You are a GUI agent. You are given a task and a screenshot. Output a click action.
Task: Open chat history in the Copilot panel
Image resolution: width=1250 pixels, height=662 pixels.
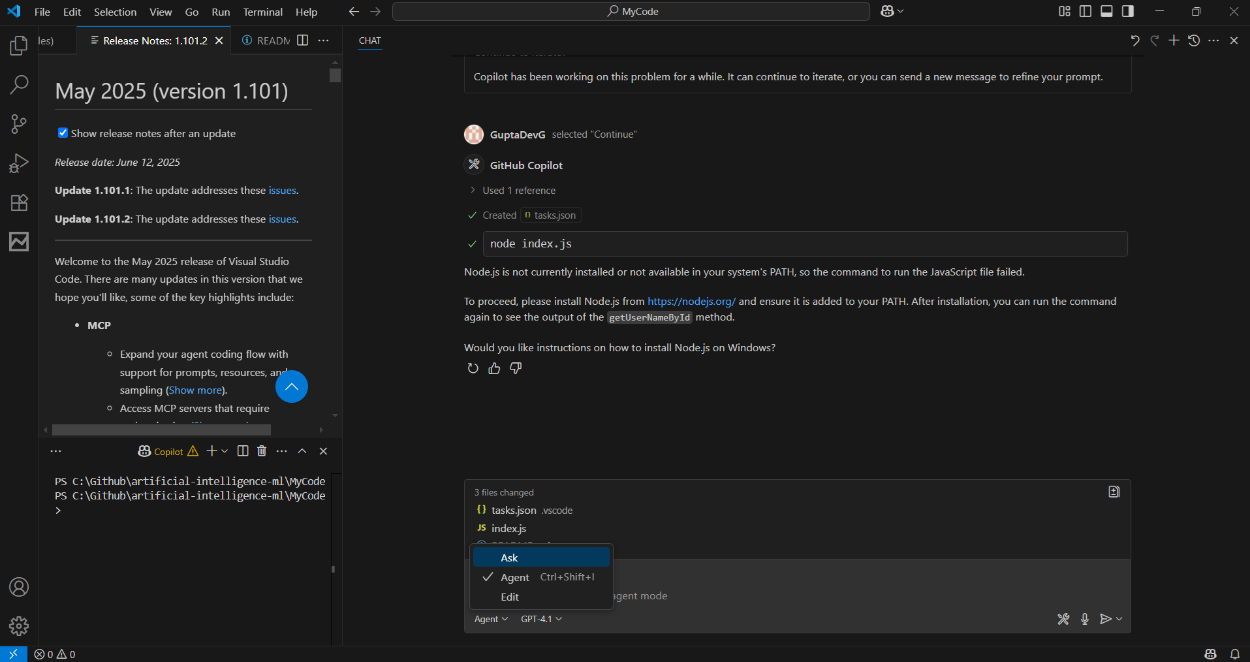pyautogui.click(x=1195, y=40)
